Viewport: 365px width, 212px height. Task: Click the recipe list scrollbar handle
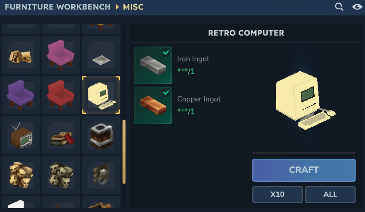[124, 152]
